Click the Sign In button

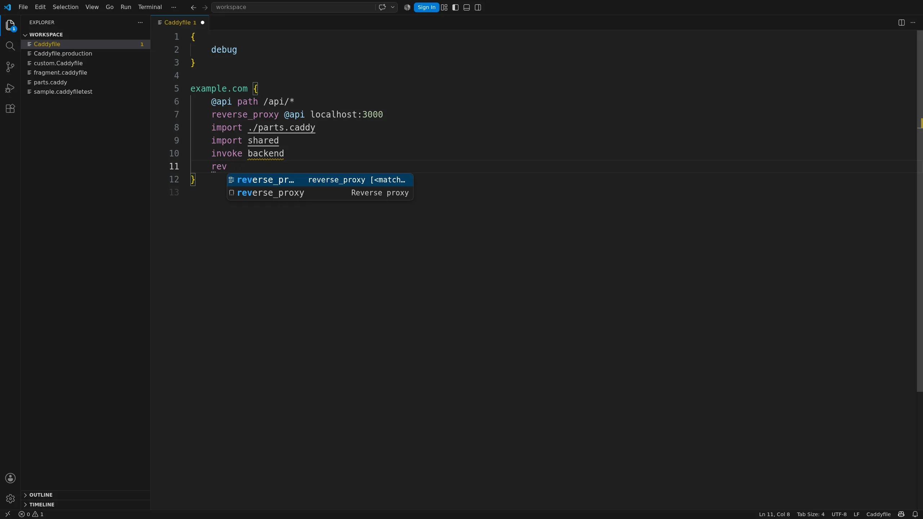[x=427, y=7]
